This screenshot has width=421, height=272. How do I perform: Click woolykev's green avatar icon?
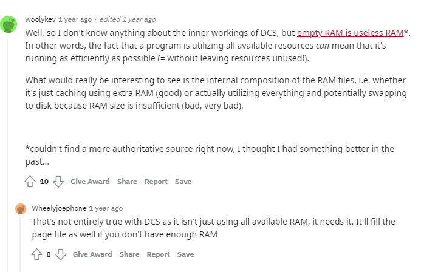coord(9,24)
